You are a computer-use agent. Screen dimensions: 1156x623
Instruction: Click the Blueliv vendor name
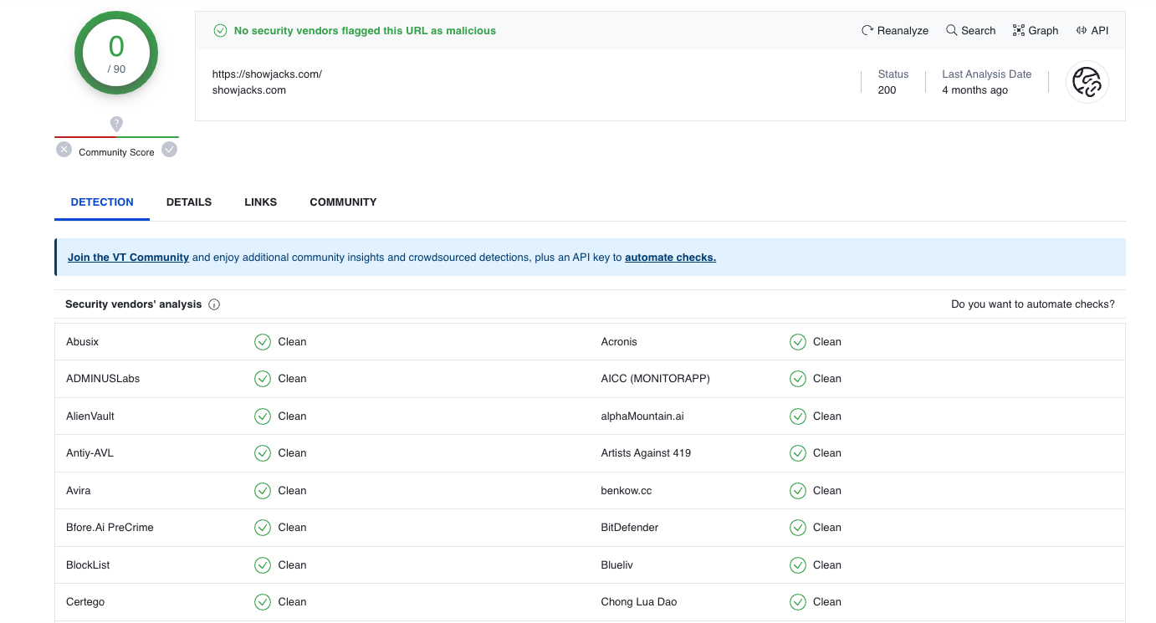tap(617, 564)
